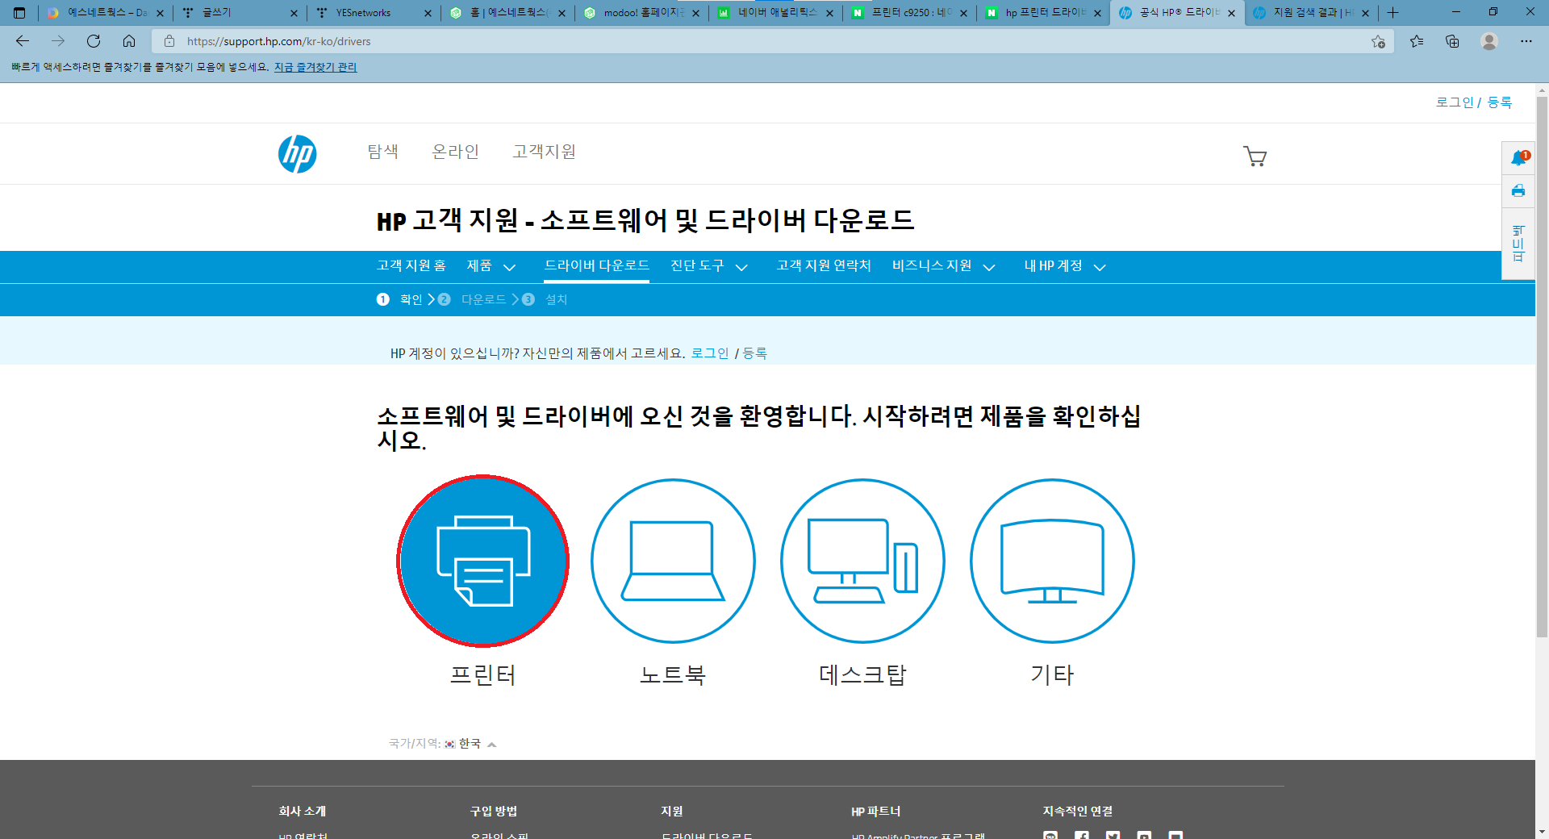Go to 고객 지원 홈

(x=411, y=266)
